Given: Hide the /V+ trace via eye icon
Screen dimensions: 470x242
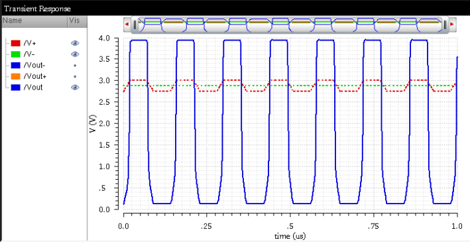Looking at the screenshot, I should pyautogui.click(x=75, y=43).
